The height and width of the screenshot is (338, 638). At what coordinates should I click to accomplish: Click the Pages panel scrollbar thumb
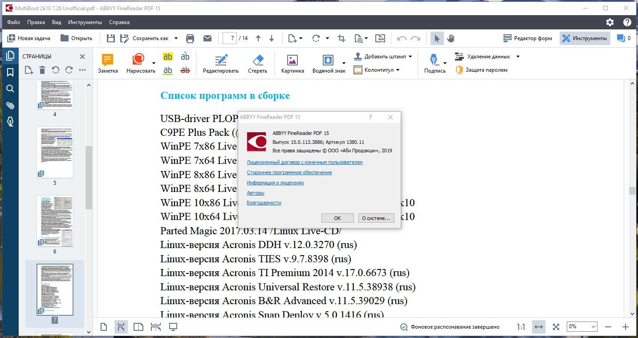click(89, 177)
